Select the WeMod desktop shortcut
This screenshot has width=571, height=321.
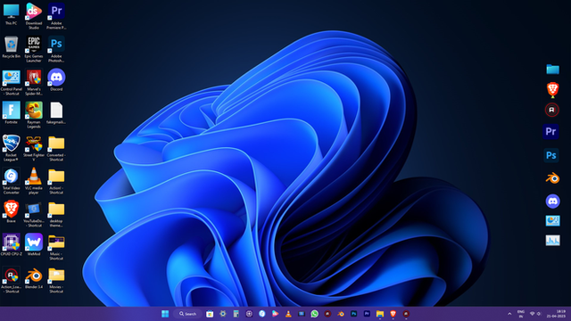click(x=34, y=244)
